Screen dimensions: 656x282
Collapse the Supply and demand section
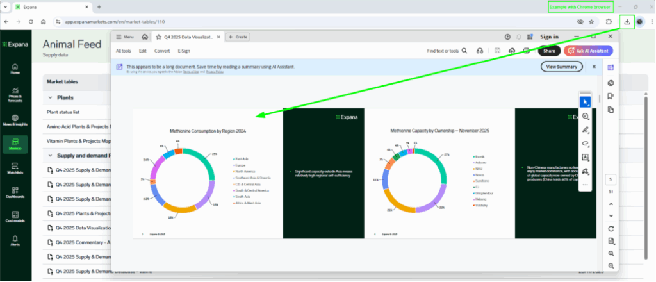pos(51,155)
